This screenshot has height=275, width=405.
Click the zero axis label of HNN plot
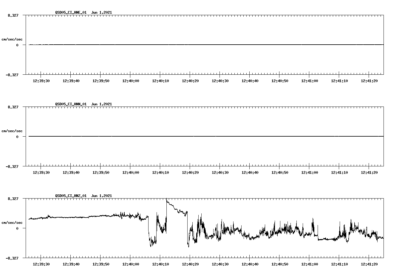pyautogui.click(x=17, y=137)
